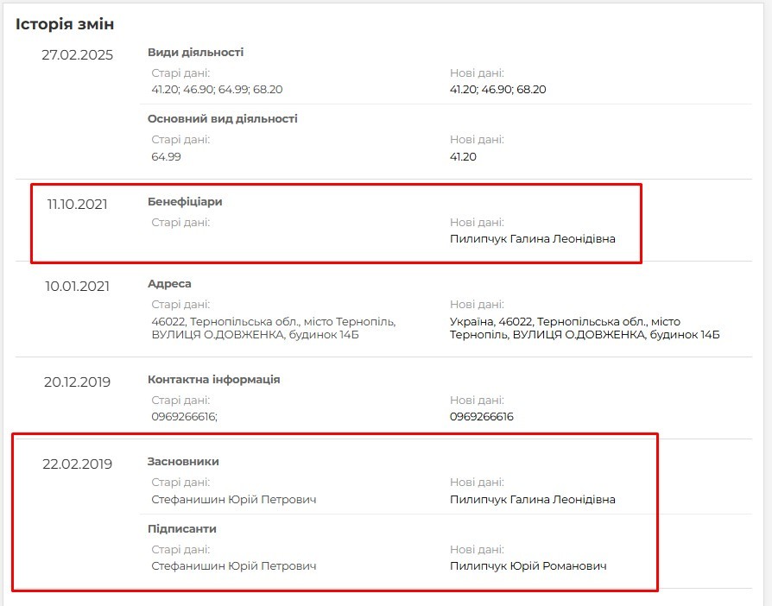Click the Адреса section title
772x606 pixels.
tap(169, 284)
